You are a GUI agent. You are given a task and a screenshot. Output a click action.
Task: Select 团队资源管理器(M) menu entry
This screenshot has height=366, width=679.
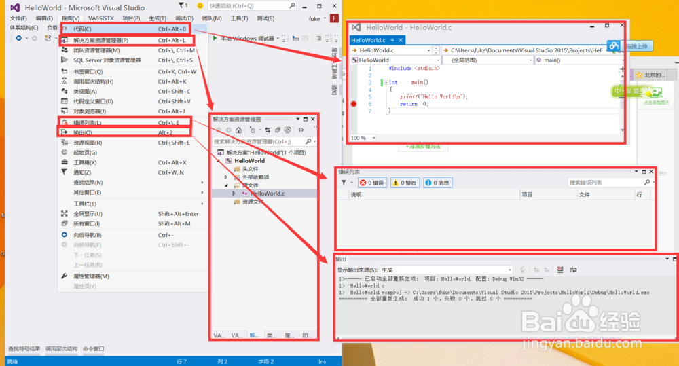132,50
